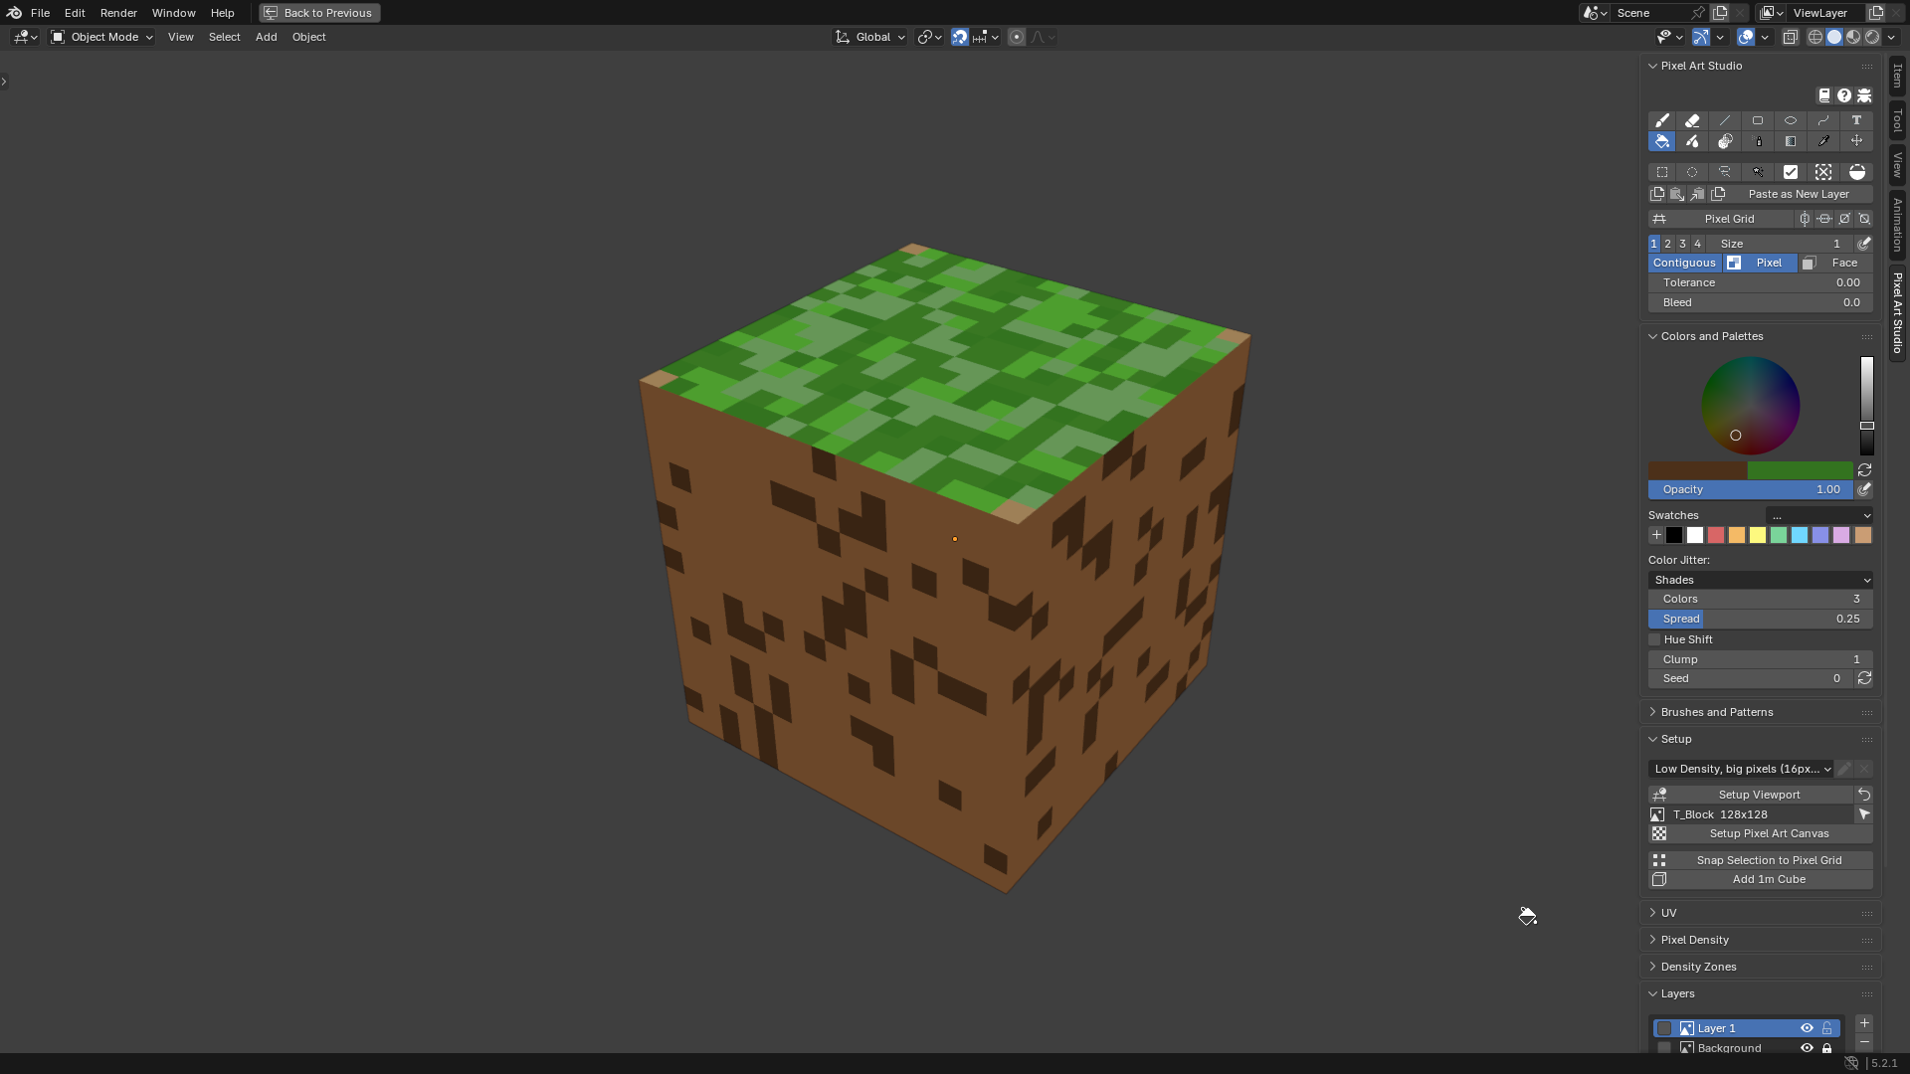The width and height of the screenshot is (1910, 1074).
Task: Open the Add menu in the viewport header
Action: pyautogui.click(x=266, y=37)
